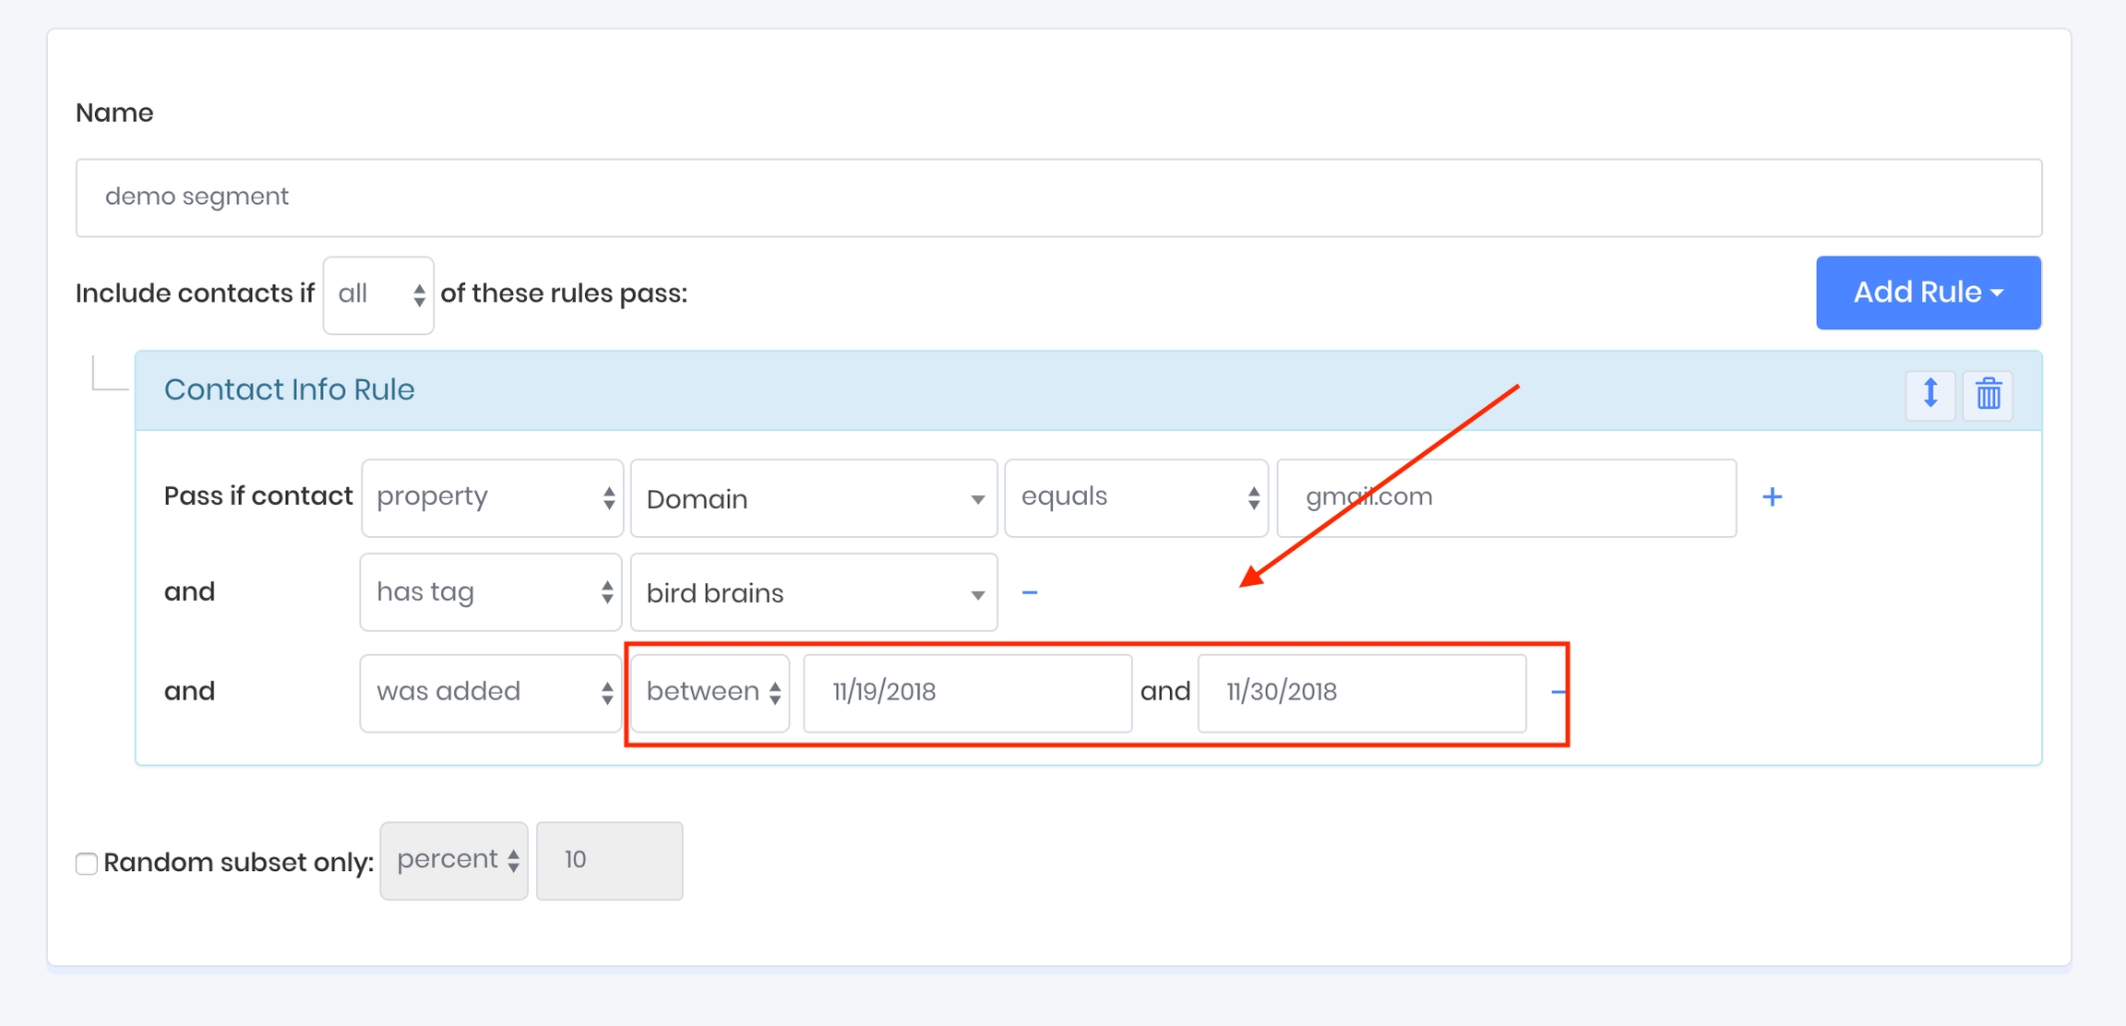The height and width of the screenshot is (1026, 2126).
Task: Open the 'all' rules match dropdown
Action: (378, 294)
